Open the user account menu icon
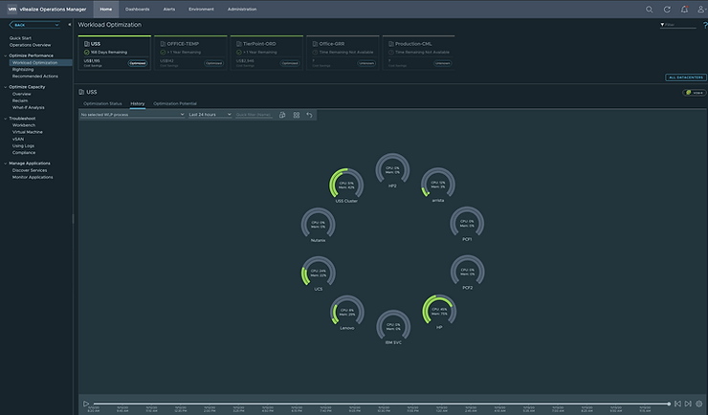708x415 pixels. [x=701, y=9]
